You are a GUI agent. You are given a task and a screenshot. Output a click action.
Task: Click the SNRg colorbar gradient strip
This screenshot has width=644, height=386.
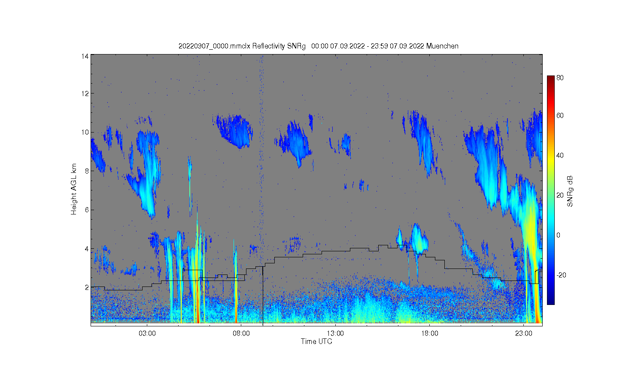click(x=550, y=190)
